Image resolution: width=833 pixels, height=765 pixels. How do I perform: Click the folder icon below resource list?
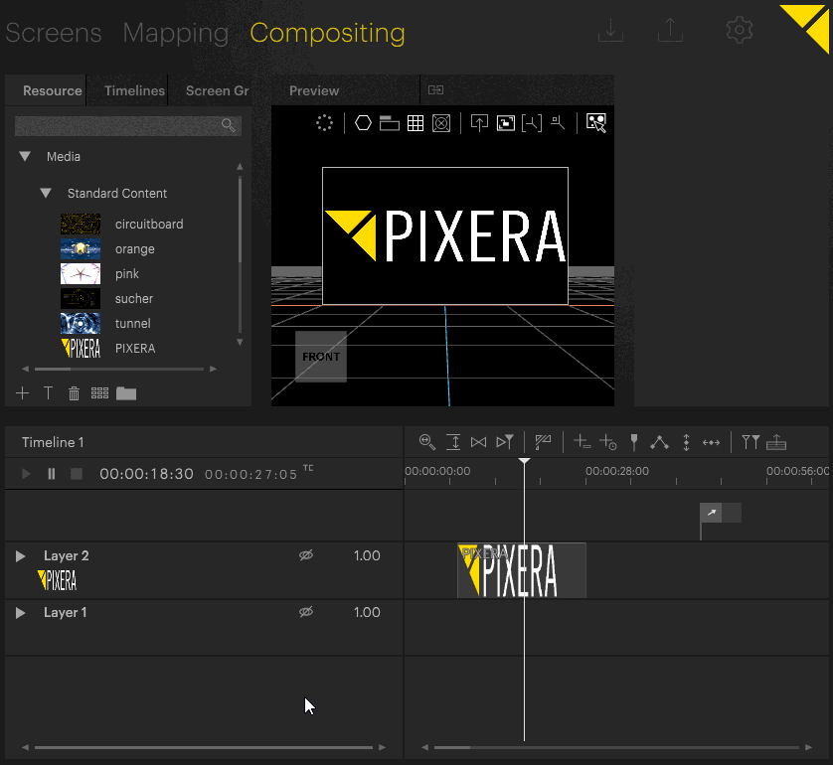pos(126,393)
